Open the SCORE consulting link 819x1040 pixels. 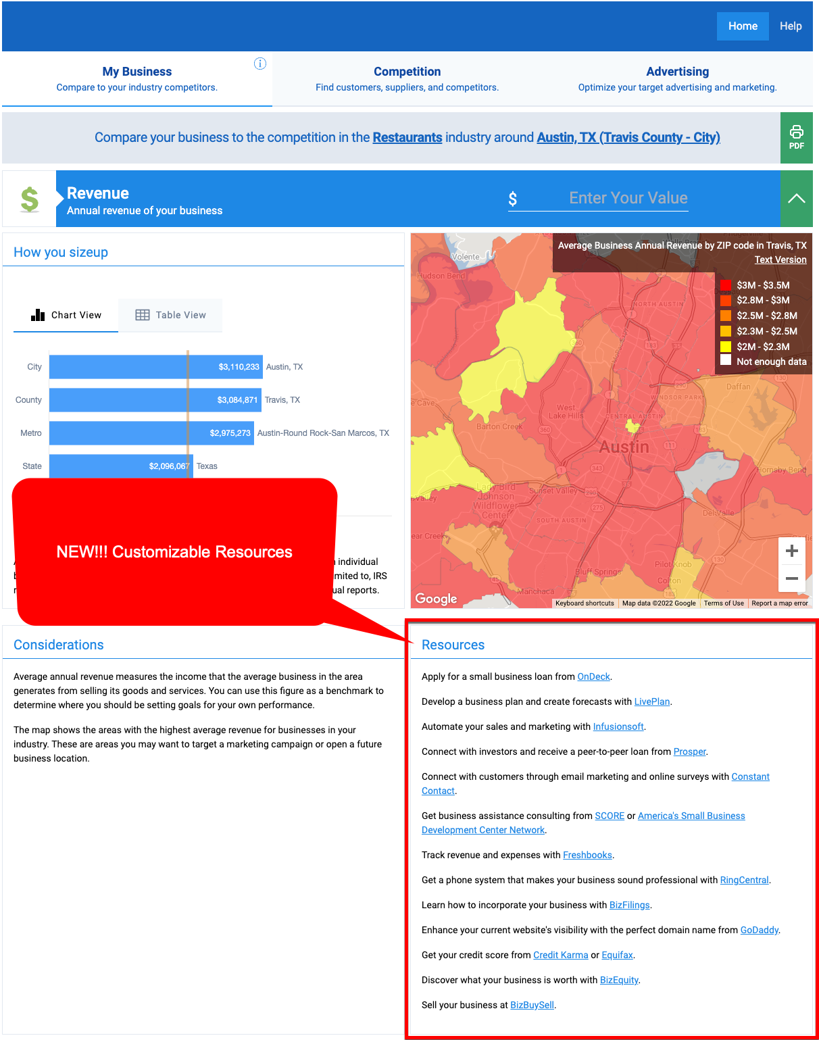coord(610,816)
